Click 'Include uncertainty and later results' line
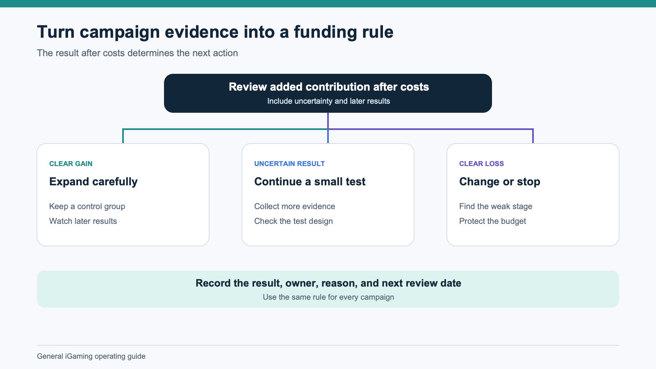 tap(329, 101)
